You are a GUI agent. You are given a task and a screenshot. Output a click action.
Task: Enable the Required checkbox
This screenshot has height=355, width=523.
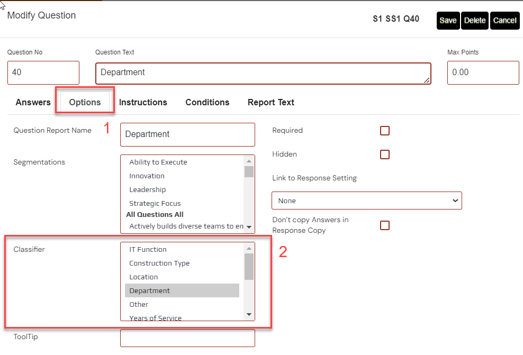(x=385, y=131)
